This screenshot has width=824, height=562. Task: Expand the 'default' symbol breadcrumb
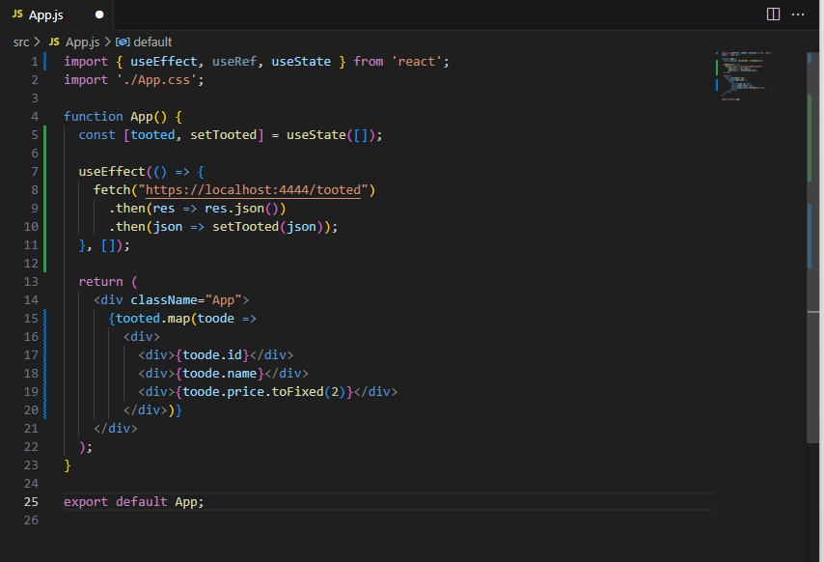152,42
